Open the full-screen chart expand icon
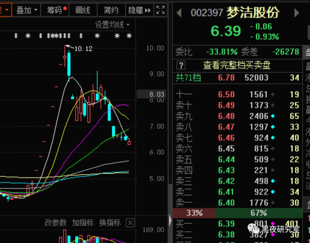The height and width of the screenshot is (243, 310). coord(160,10)
